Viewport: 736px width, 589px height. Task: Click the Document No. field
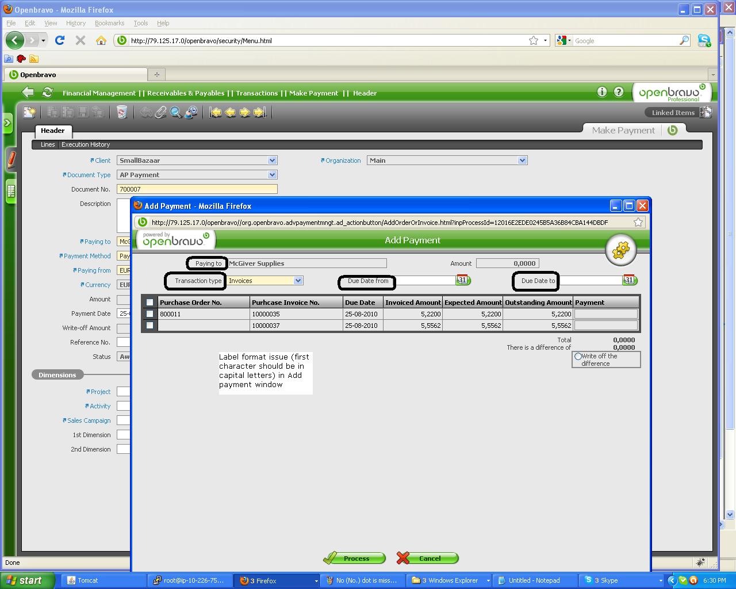197,189
